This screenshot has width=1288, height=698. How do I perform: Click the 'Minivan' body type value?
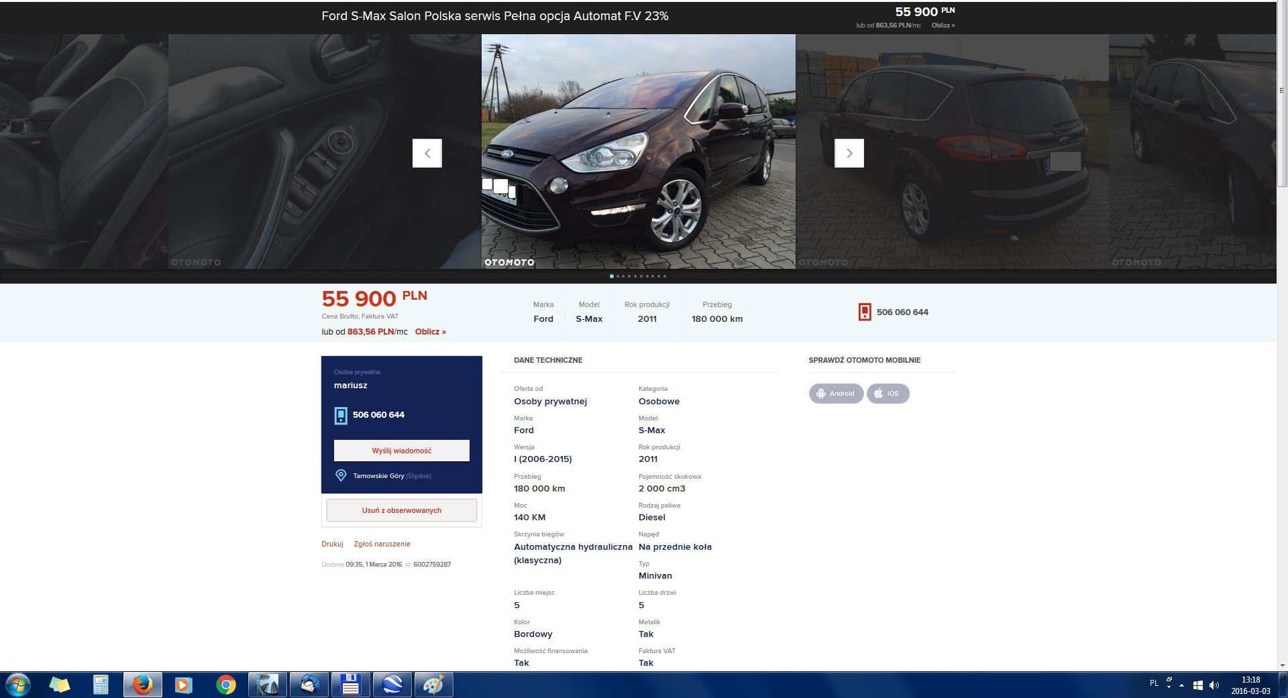655,576
